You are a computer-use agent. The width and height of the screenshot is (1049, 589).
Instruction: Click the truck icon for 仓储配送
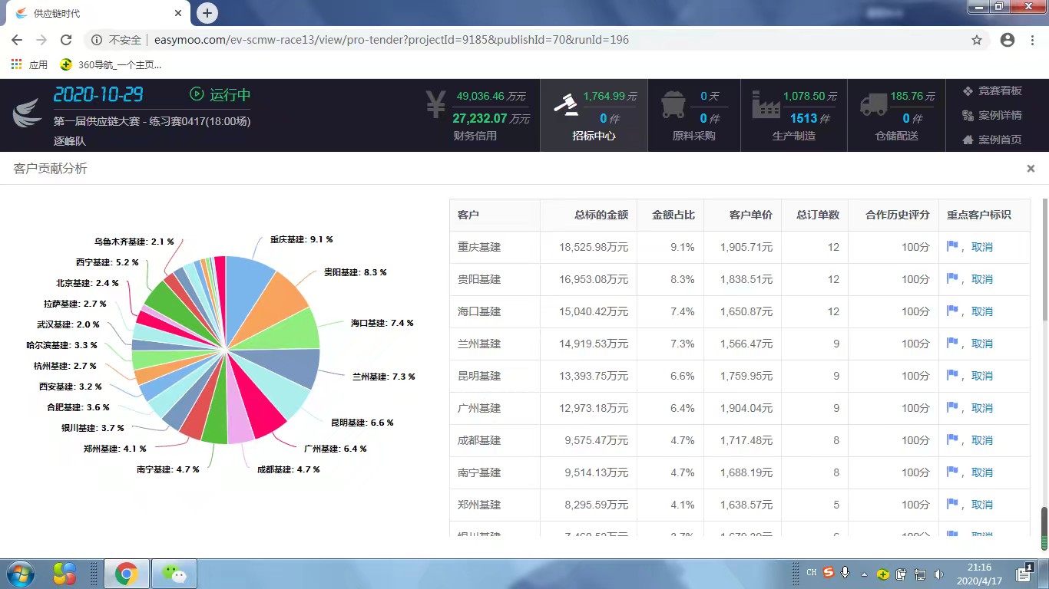click(x=873, y=104)
